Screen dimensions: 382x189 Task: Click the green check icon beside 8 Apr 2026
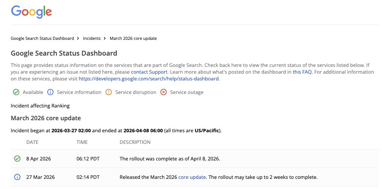17,159
